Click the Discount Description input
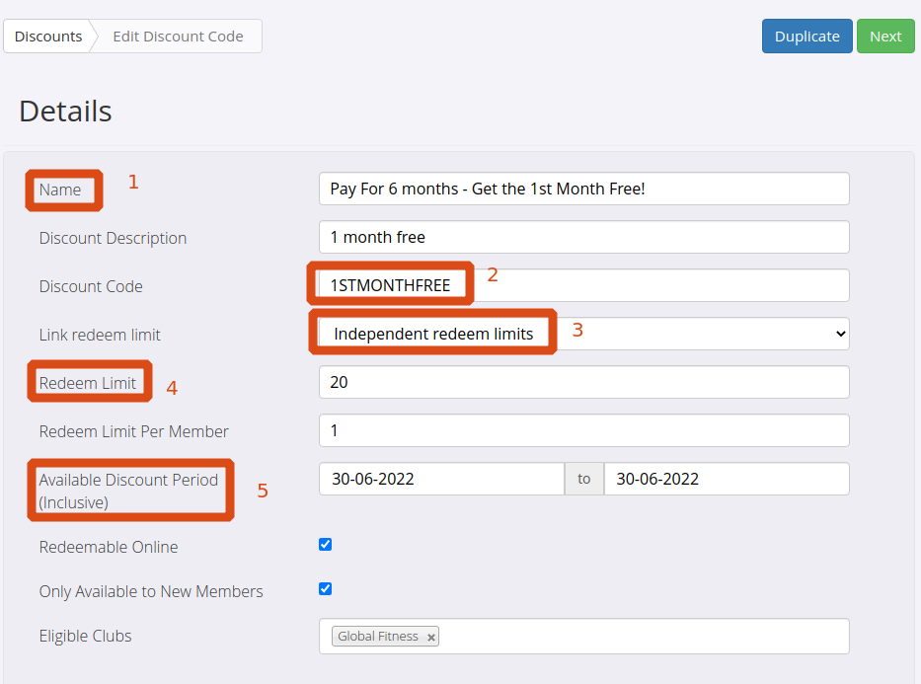This screenshot has height=684, width=921. point(583,237)
